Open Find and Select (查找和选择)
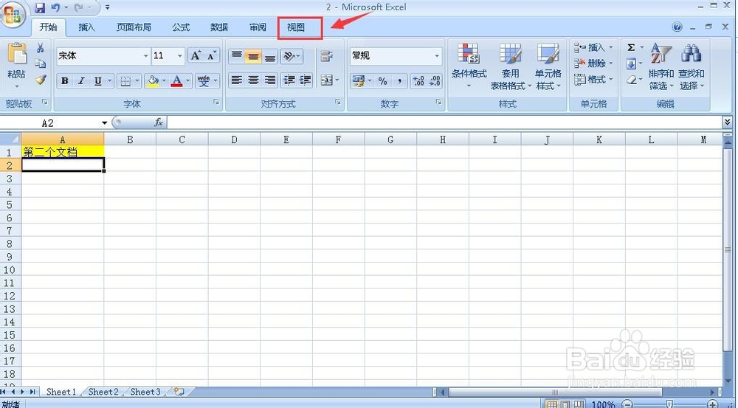 691,66
